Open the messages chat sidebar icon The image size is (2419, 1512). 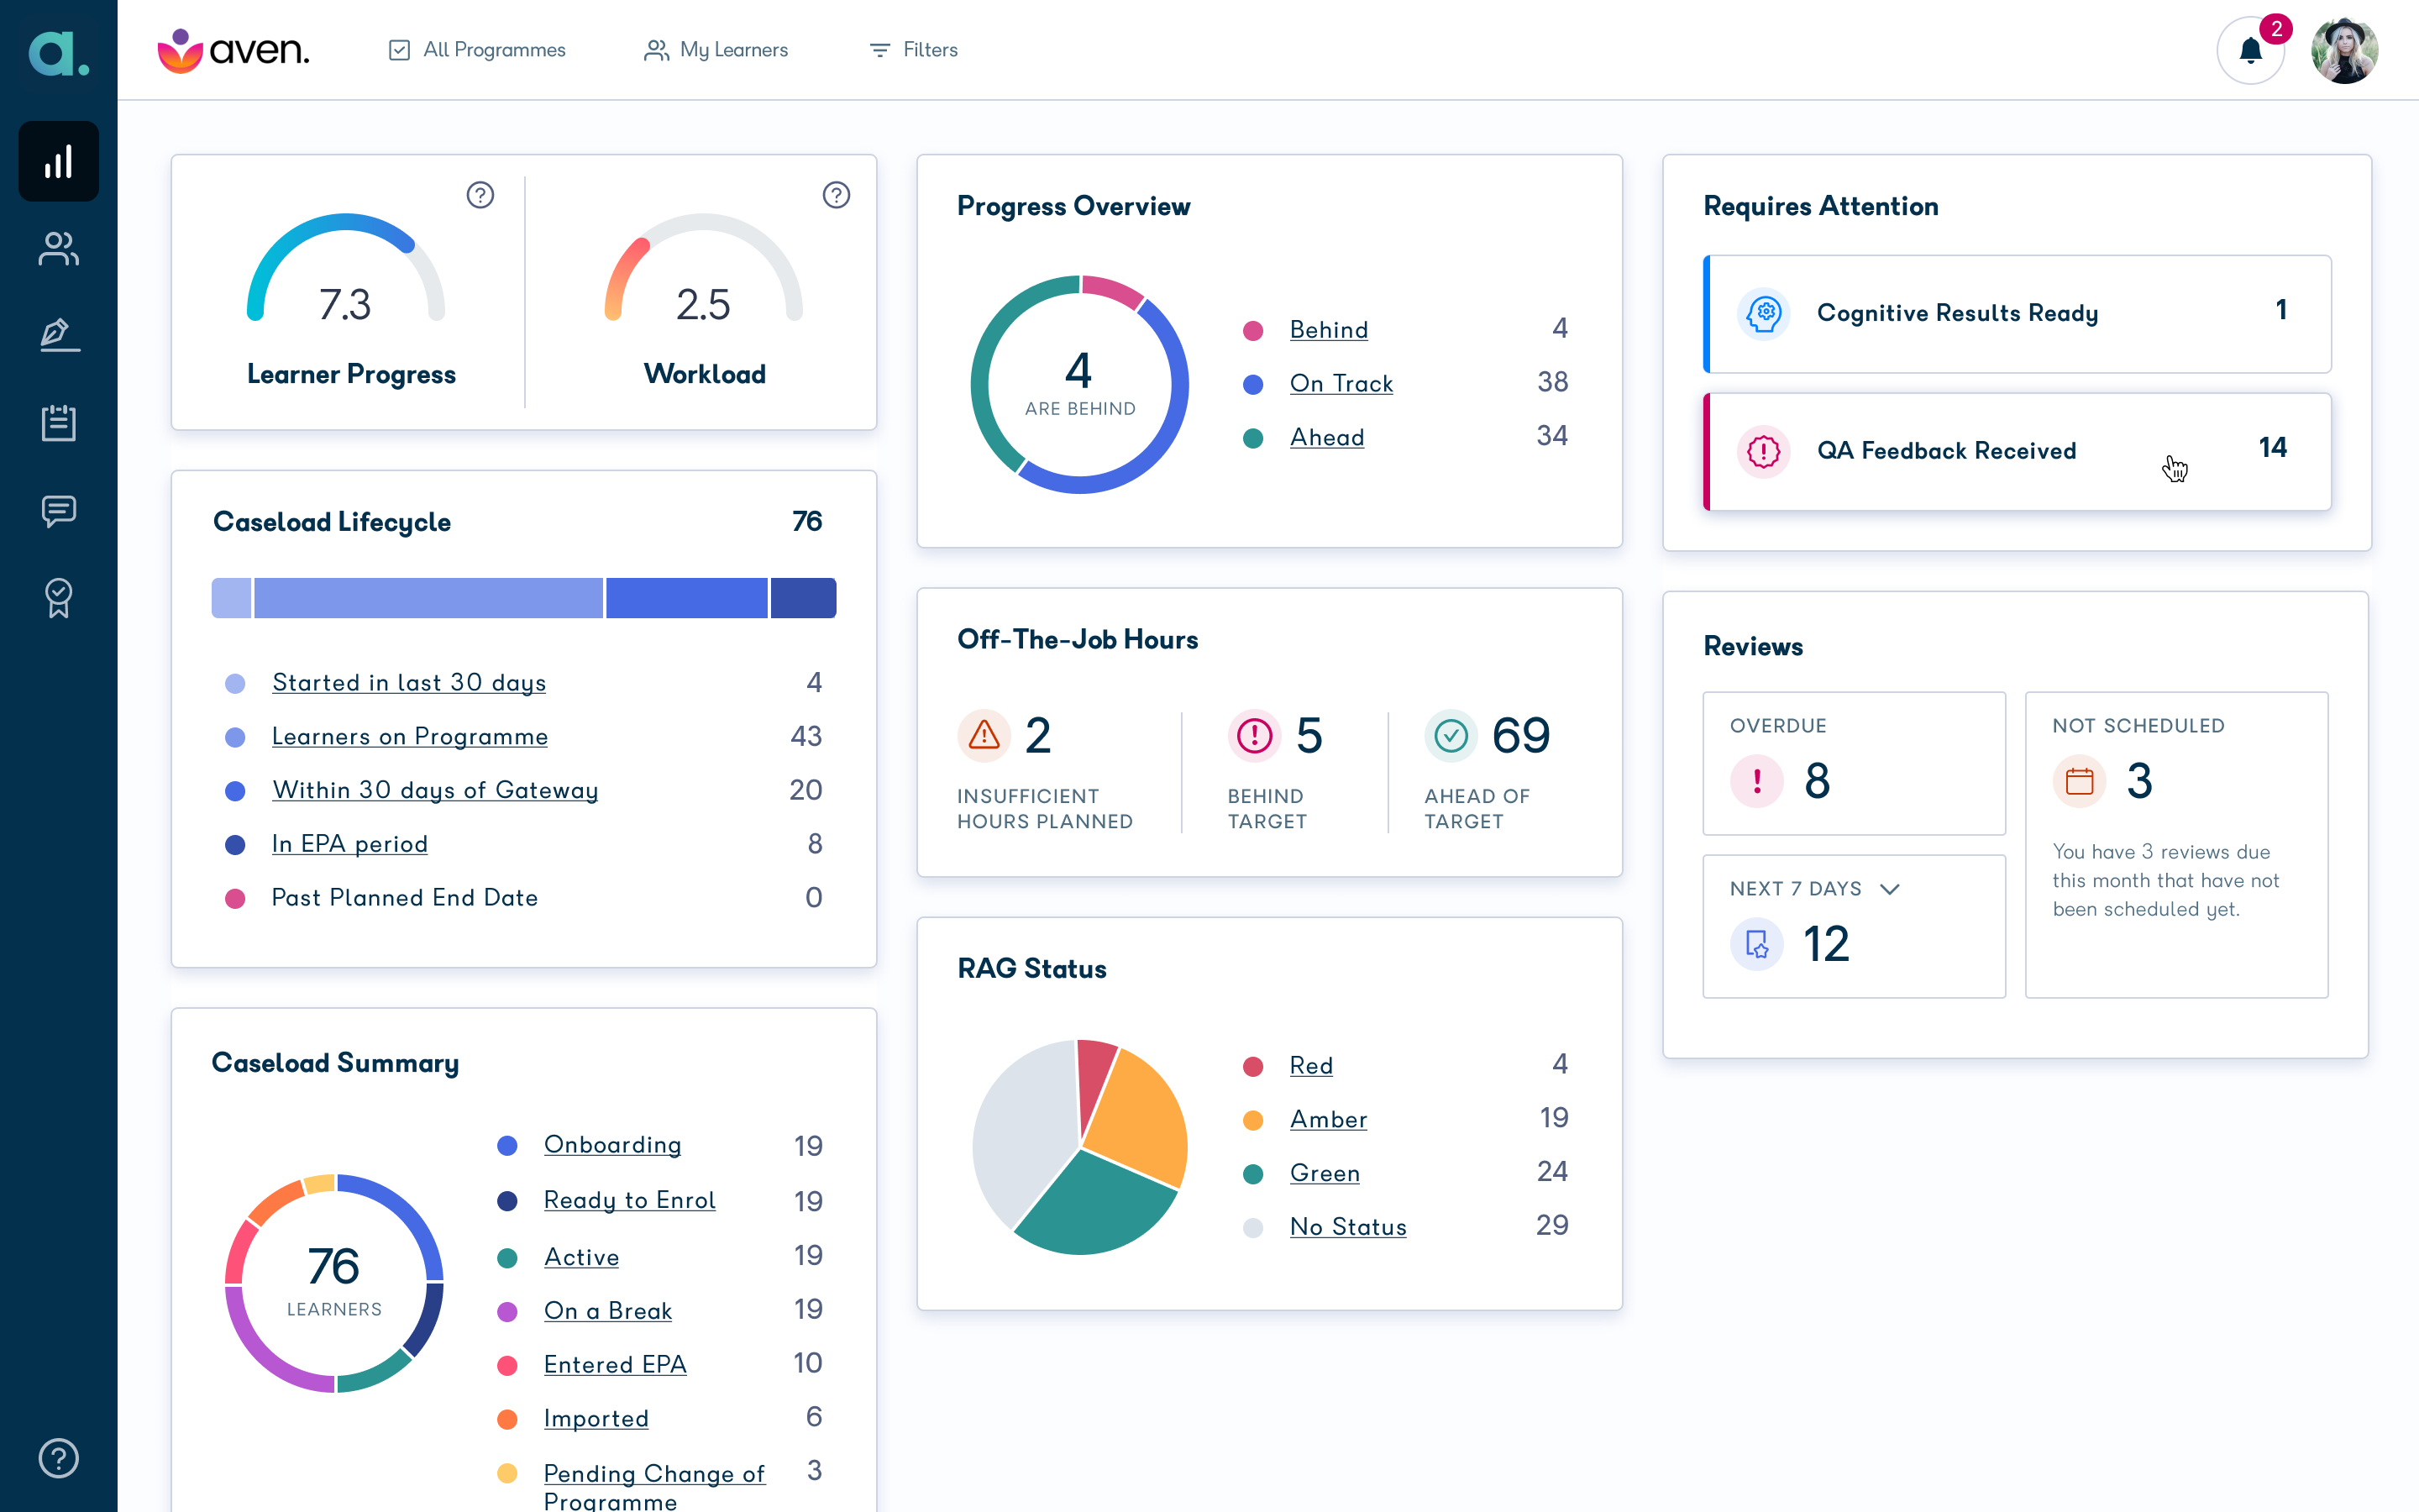point(58,511)
